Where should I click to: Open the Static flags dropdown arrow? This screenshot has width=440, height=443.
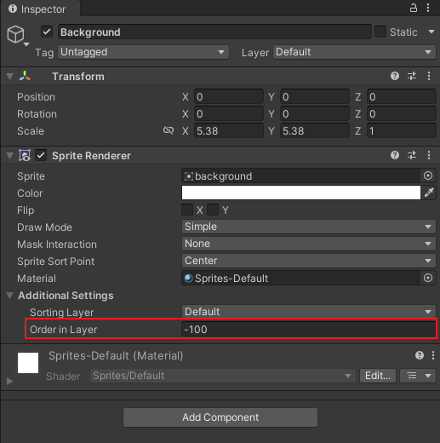(x=431, y=32)
